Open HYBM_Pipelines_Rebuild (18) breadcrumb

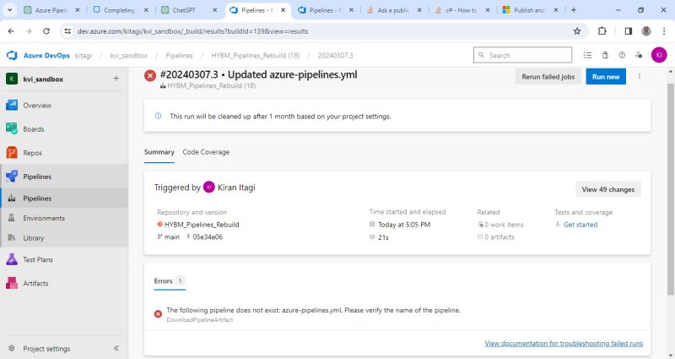(256, 56)
